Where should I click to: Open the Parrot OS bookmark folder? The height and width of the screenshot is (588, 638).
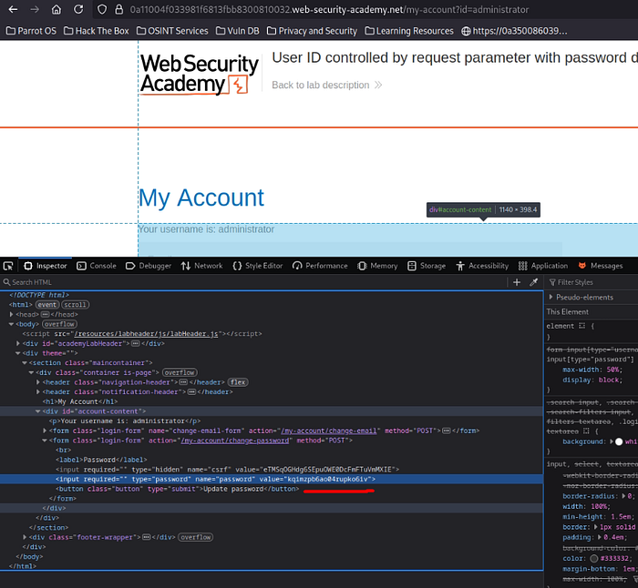click(x=31, y=31)
